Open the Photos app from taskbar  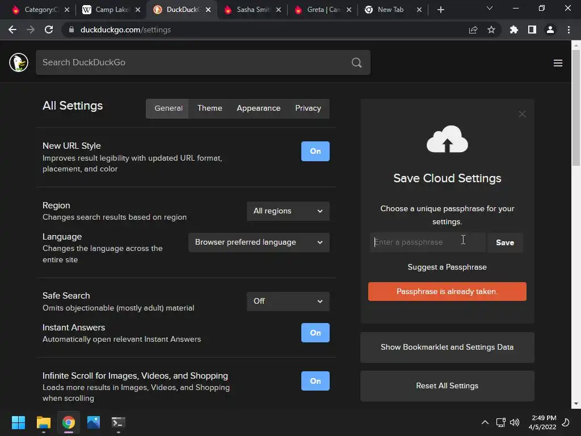[x=94, y=422]
